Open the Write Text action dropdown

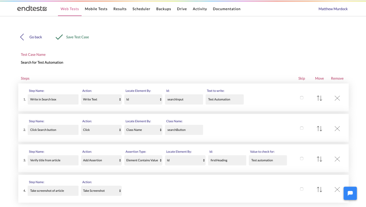(101, 99)
